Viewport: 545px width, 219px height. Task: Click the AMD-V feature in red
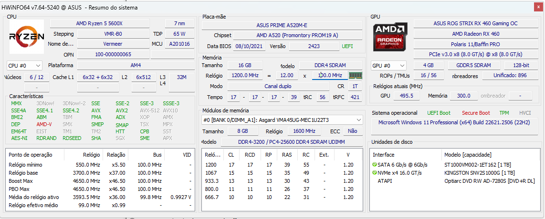coord(44,124)
